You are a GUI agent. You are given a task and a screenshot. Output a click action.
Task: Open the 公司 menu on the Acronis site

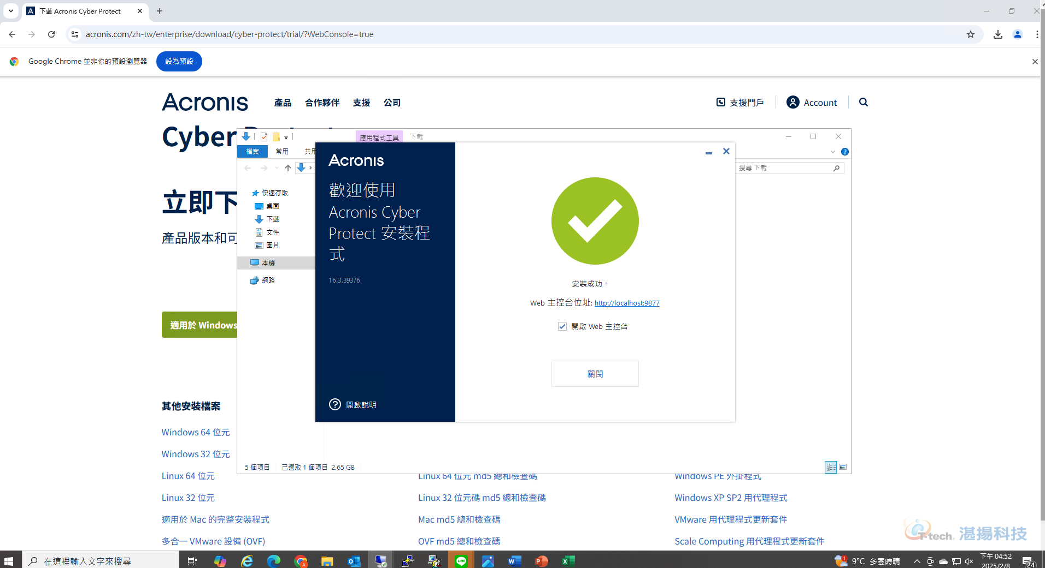pos(392,103)
